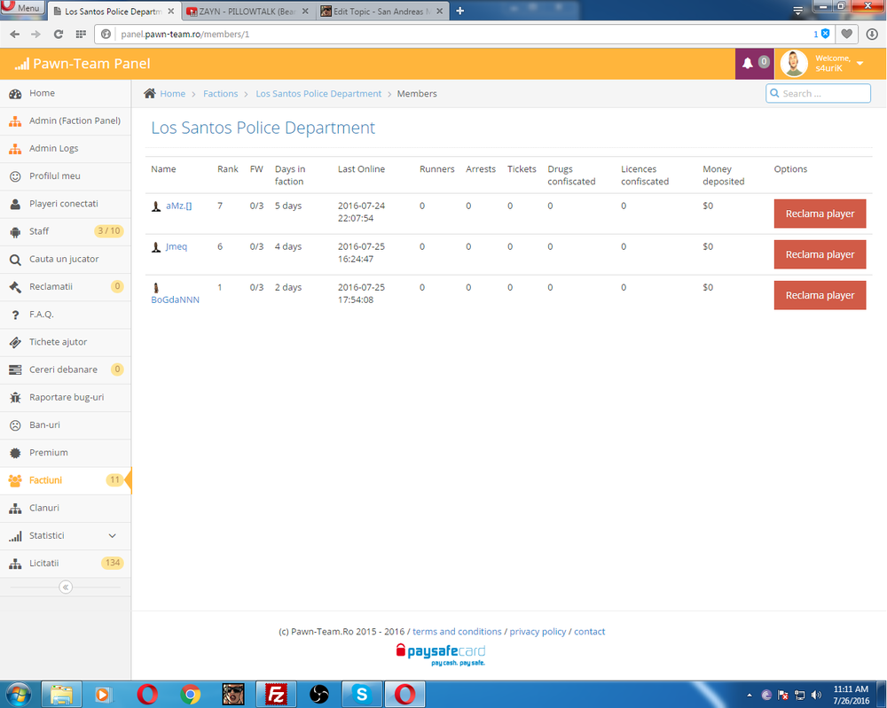This screenshot has width=887, height=708.
Task: Click the Home dashboard icon in sidebar
Action: click(15, 94)
